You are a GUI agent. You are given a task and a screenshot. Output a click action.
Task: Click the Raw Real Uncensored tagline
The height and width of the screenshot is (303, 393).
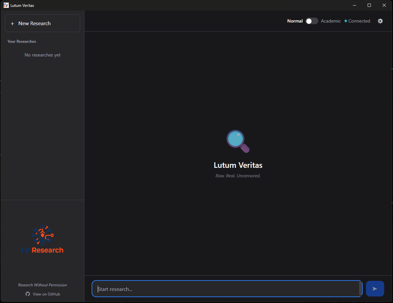tap(238, 176)
